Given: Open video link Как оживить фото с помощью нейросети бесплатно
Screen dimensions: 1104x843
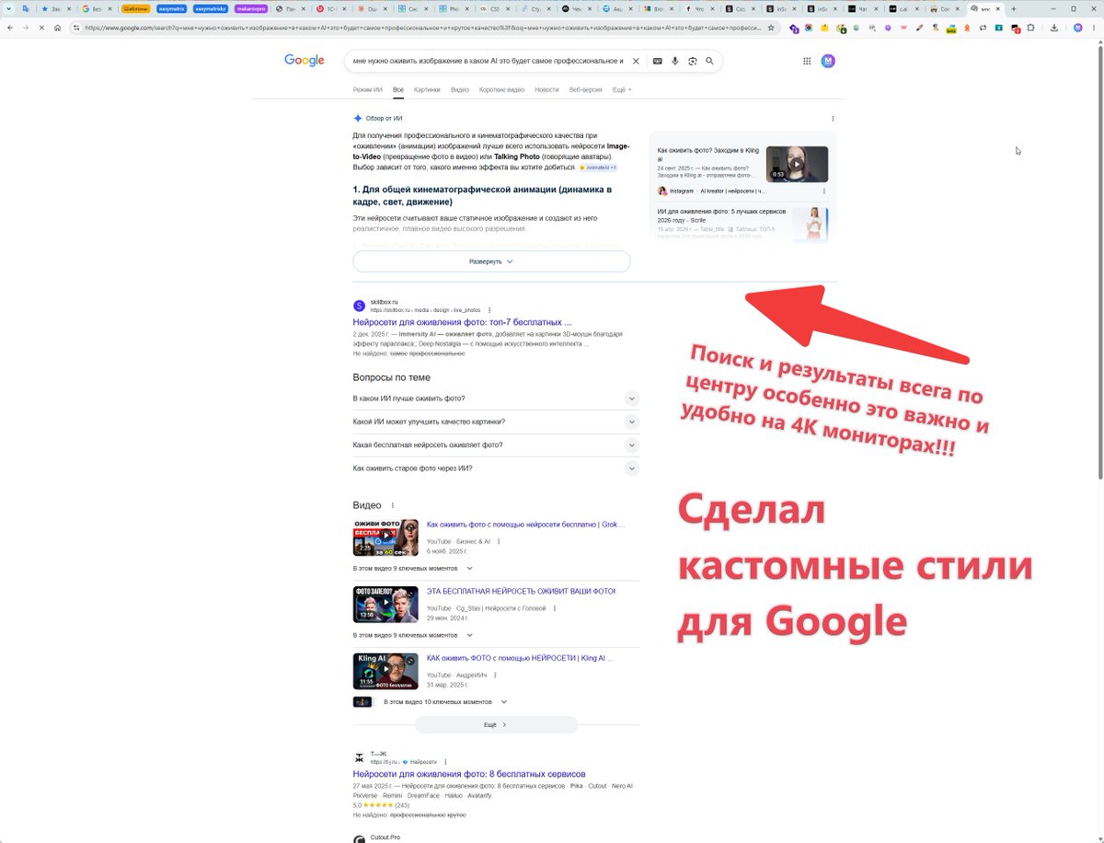Looking at the screenshot, I should 525,525.
